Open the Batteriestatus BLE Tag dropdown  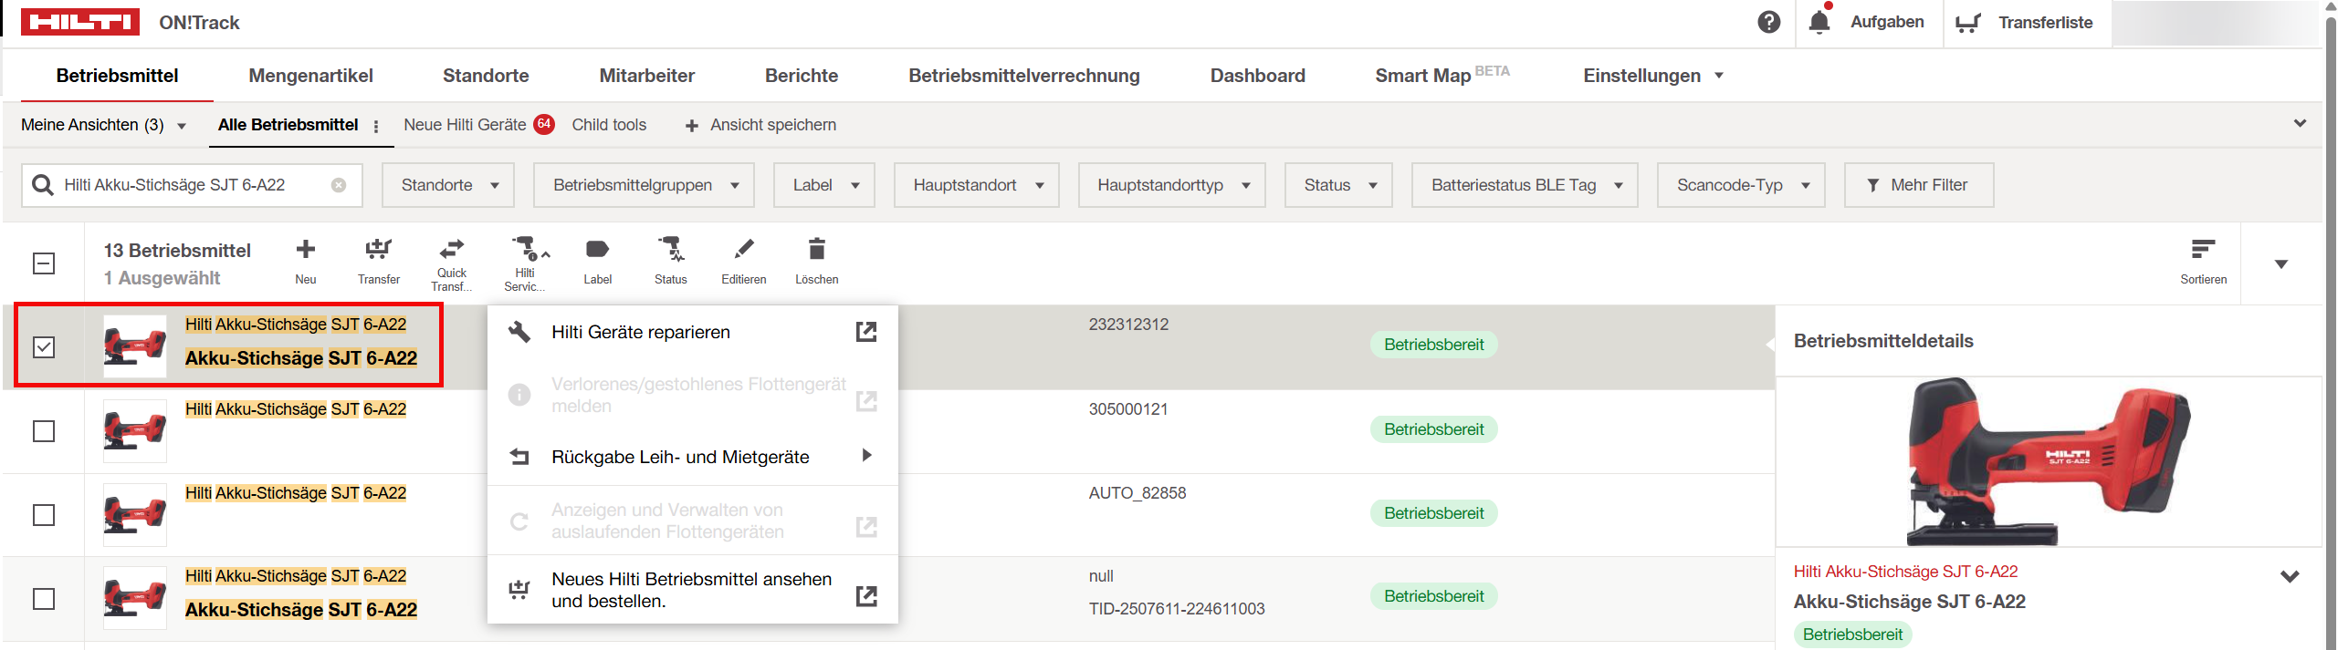1525,185
